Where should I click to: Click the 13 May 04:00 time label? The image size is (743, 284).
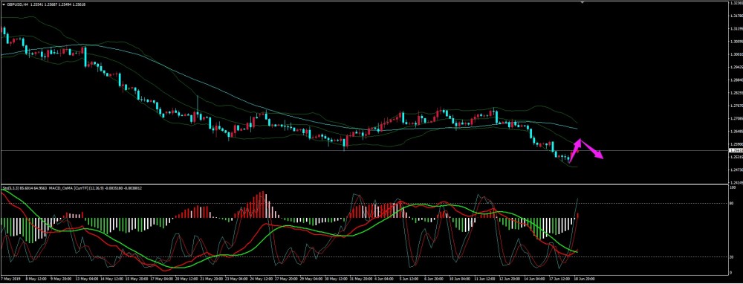[87, 279]
